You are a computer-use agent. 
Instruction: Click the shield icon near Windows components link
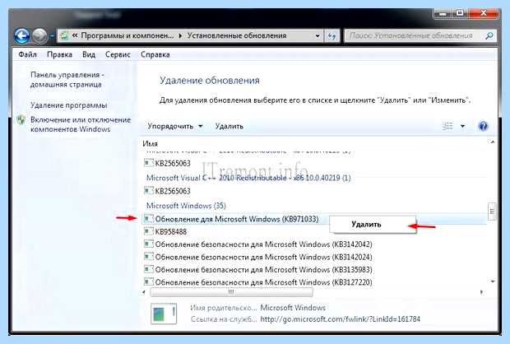[x=21, y=120]
